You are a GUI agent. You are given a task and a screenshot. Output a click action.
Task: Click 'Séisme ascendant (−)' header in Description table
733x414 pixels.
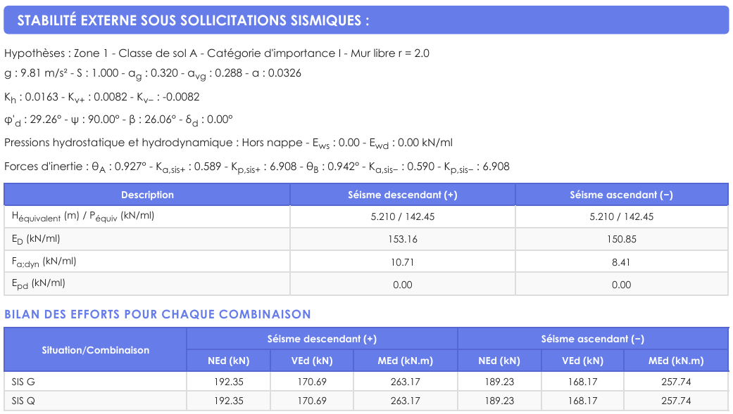click(x=621, y=195)
